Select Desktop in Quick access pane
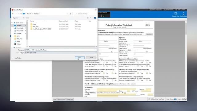This screenshot has width=197, height=111. point(19,25)
